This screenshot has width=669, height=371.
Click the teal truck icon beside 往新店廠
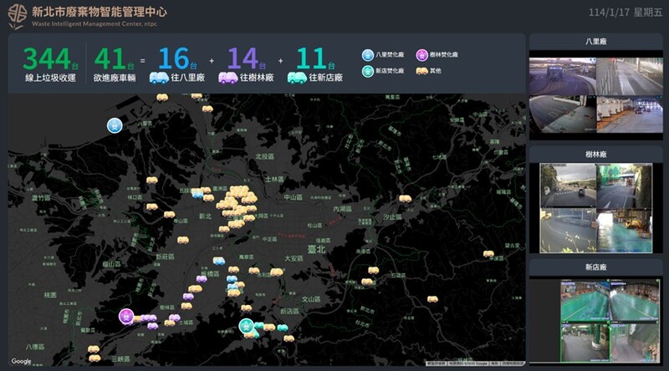point(297,78)
